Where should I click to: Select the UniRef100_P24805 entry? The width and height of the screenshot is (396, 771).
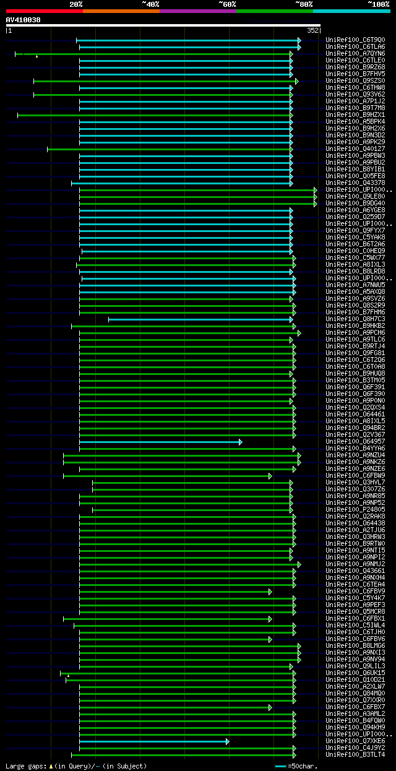[355, 510]
